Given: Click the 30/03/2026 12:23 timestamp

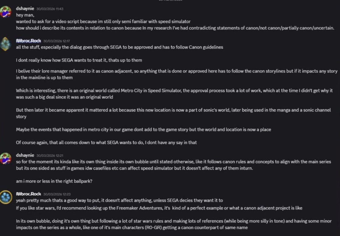Looking at the screenshot, I should pos(57,194).
